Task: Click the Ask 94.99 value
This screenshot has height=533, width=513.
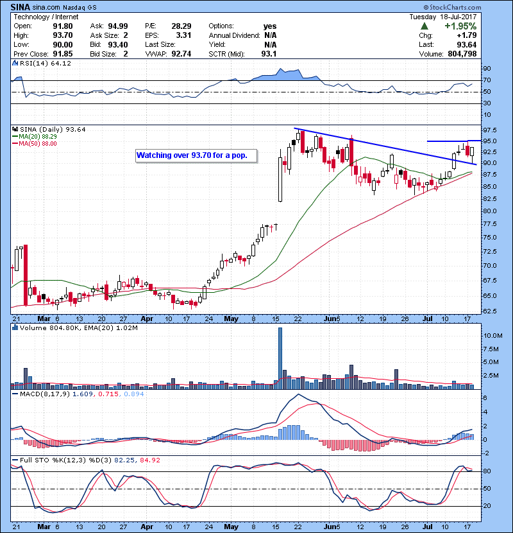Action: (x=118, y=26)
